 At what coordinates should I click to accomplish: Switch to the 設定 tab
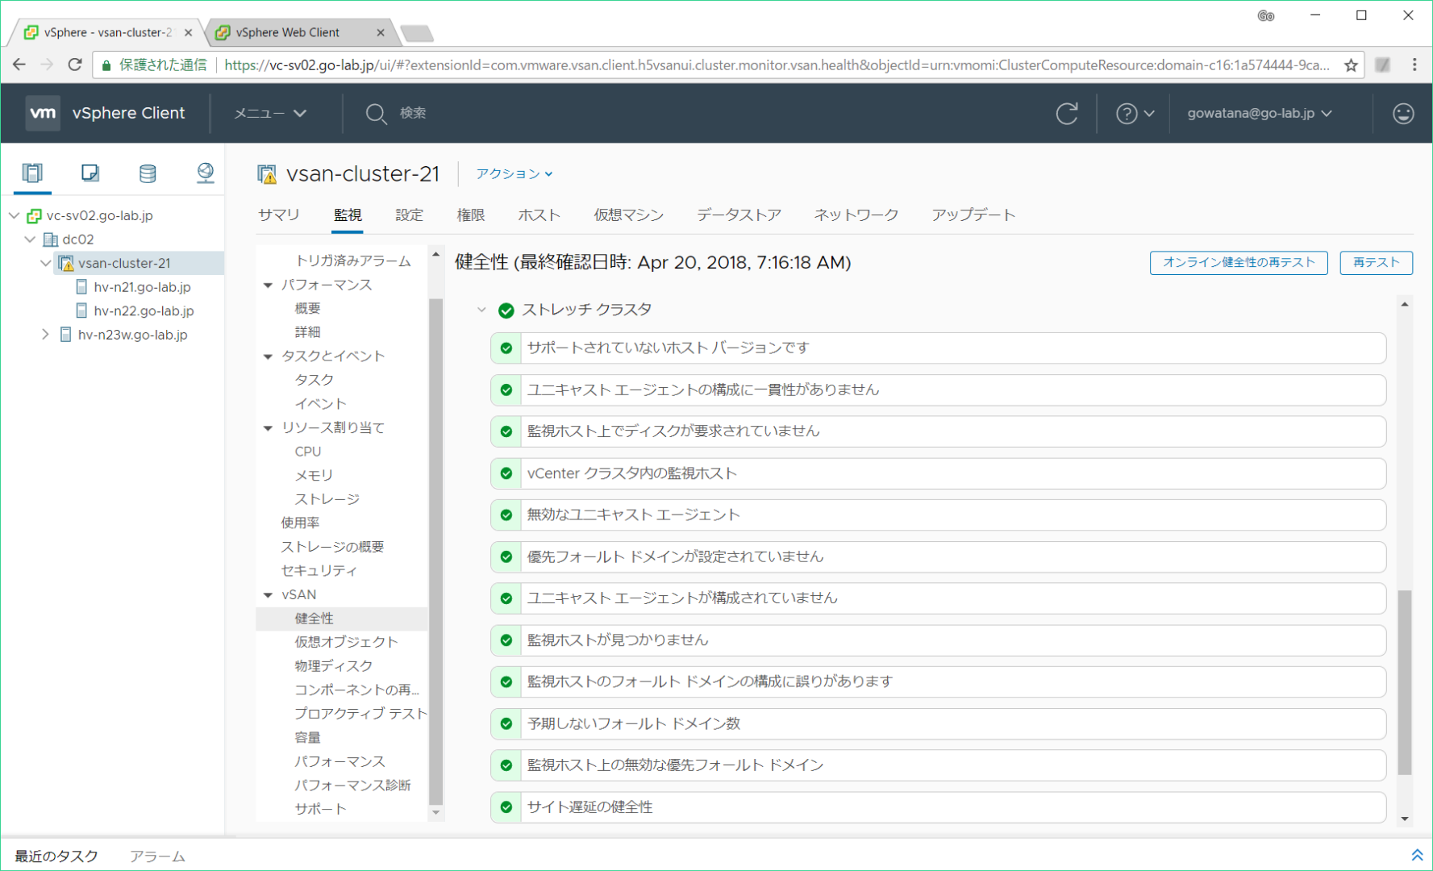[x=410, y=215]
